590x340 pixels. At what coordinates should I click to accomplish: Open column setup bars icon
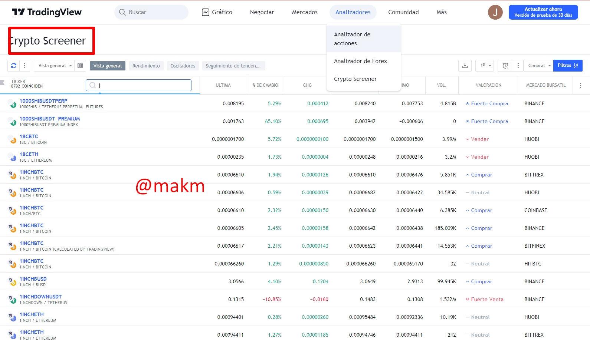(x=80, y=66)
